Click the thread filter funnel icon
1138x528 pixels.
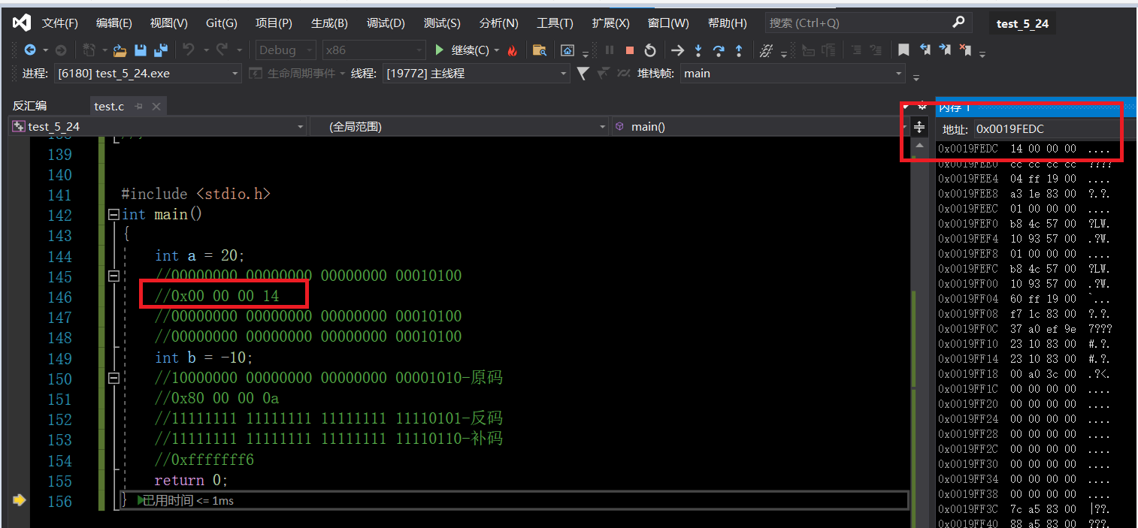(583, 73)
